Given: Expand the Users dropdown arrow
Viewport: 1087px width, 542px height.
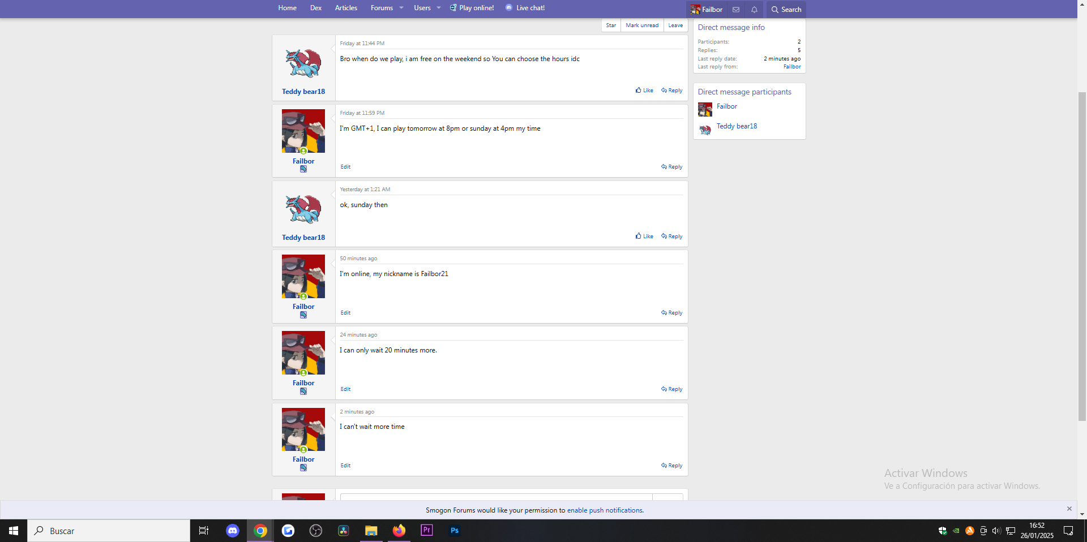Looking at the screenshot, I should pyautogui.click(x=439, y=8).
